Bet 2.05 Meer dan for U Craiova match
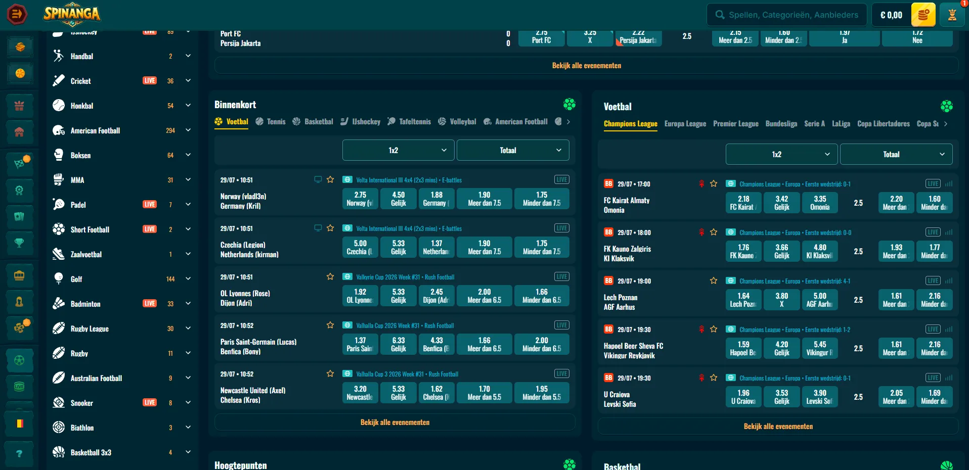This screenshot has width=969, height=470. click(x=896, y=397)
